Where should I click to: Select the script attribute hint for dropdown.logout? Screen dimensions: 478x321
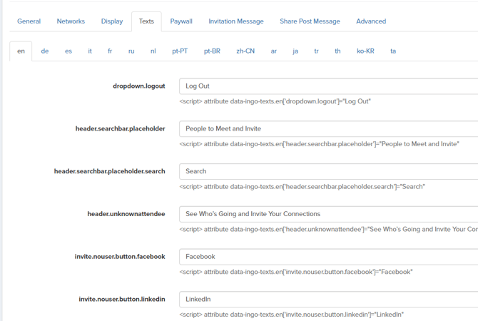[x=275, y=101]
